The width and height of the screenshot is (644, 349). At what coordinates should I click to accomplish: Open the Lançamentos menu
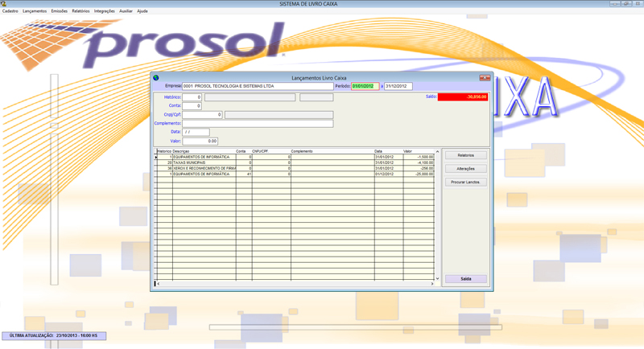point(35,11)
